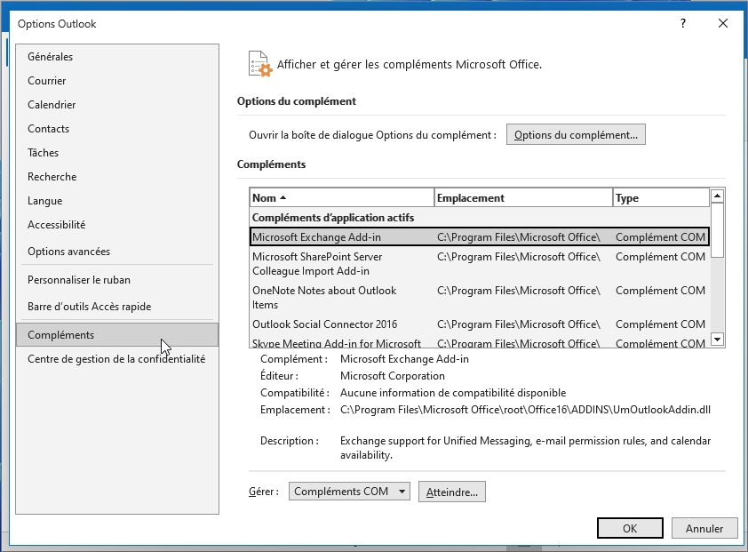This screenshot has height=552, width=748.
Task: Select OneNote Notes about Outlook Items row
Action: pyautogui.click(x=324, y=298)
